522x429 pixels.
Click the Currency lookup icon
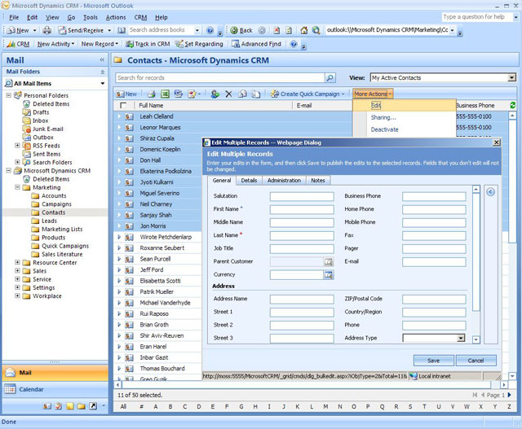pyautogui.click(x=328, y=275)
